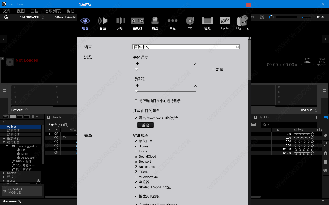Expand the Sampler tree node

click(x=4, y=173)
